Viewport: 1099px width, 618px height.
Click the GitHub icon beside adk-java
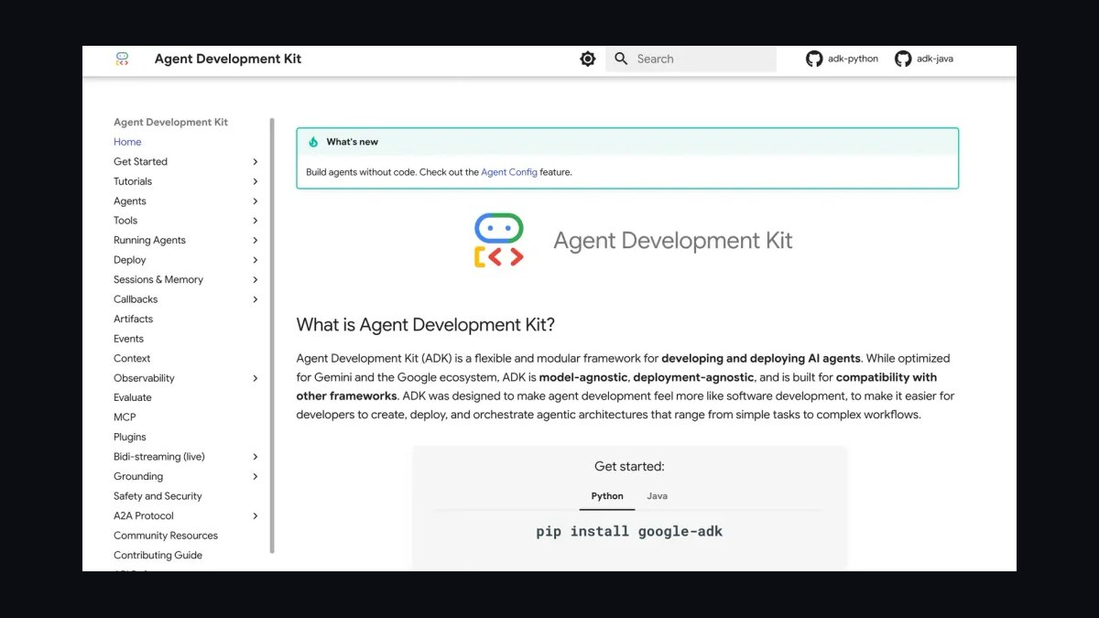coord(903,59)
